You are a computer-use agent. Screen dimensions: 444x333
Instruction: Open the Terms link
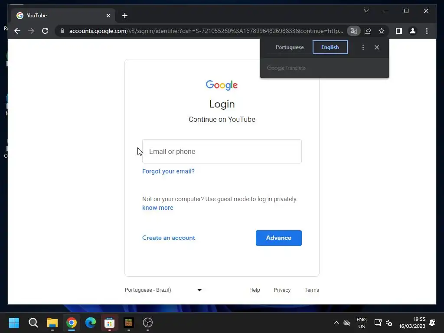tap(311, 290)
